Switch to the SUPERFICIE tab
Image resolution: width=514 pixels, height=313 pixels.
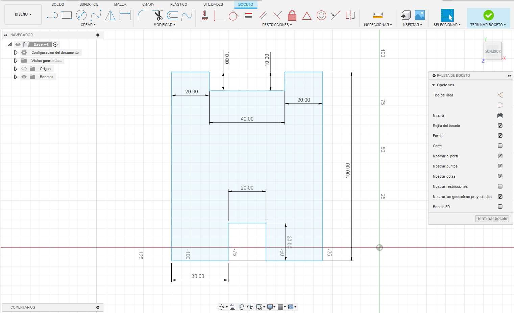pos(89,4)
